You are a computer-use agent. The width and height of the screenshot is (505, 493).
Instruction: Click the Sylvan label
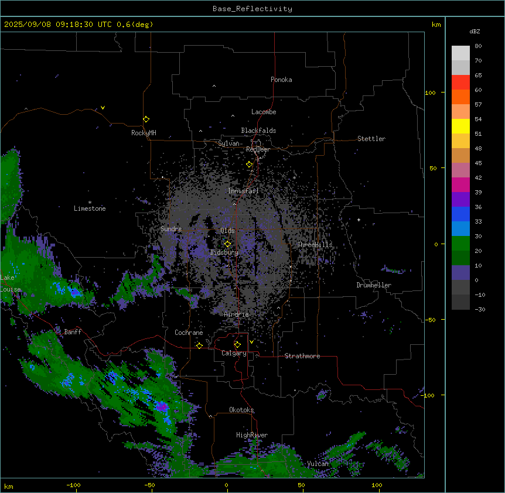[x=228, y=143]
